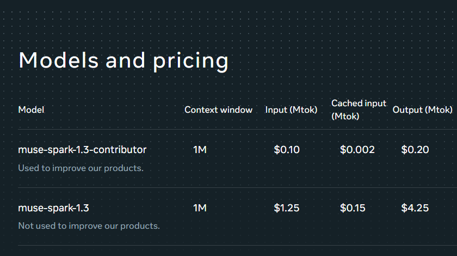Click the $0.15 cached input price

coord(353,208)
